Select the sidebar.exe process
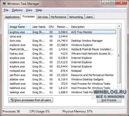This screenshot has height=116, width=129. pyautogui.click(x=62, y=79)
